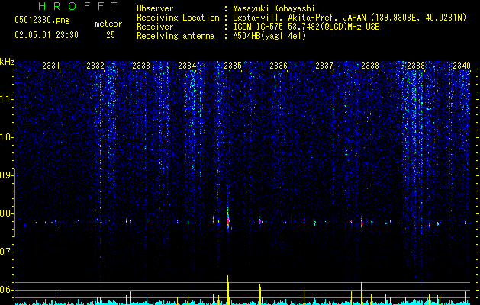Click the meteor label

point(108,24)
